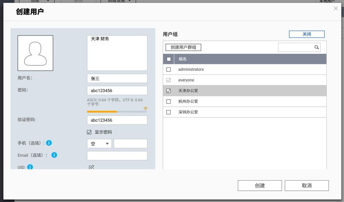Screen dimensions: 344x202
Task: Click the info icon next to Email
Action: 54,155
